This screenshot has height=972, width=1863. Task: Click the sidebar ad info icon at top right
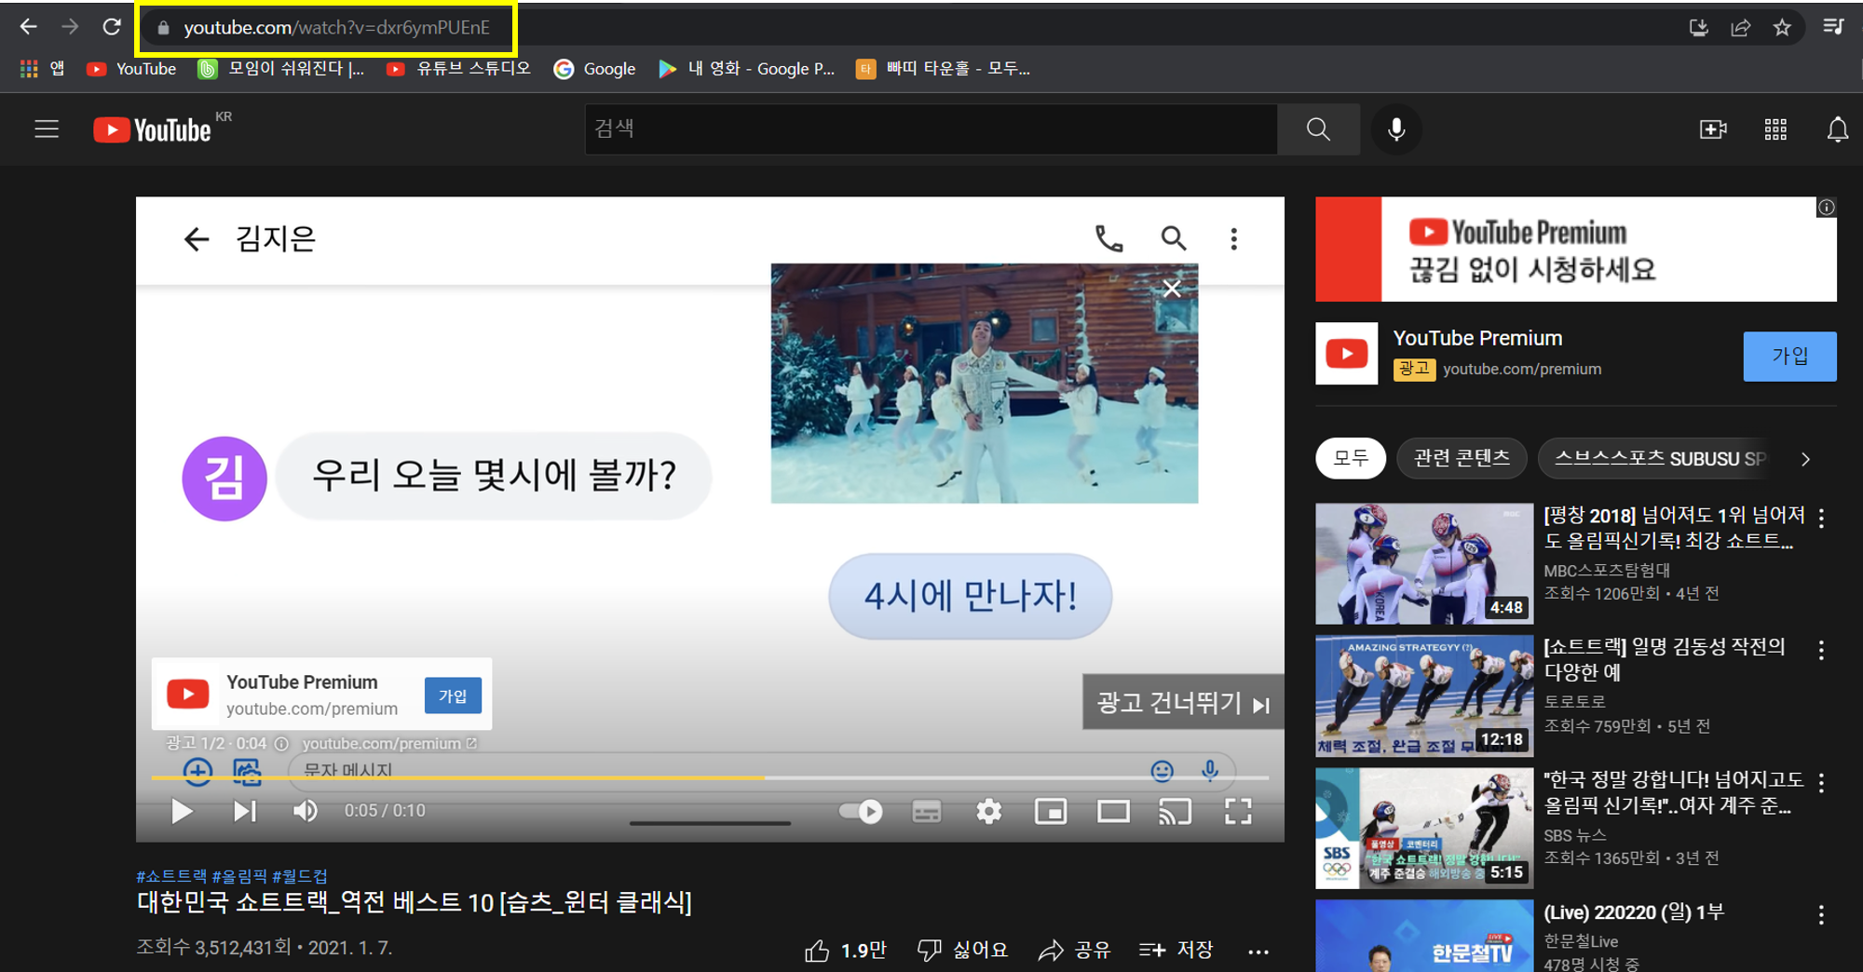point(1827,207)
